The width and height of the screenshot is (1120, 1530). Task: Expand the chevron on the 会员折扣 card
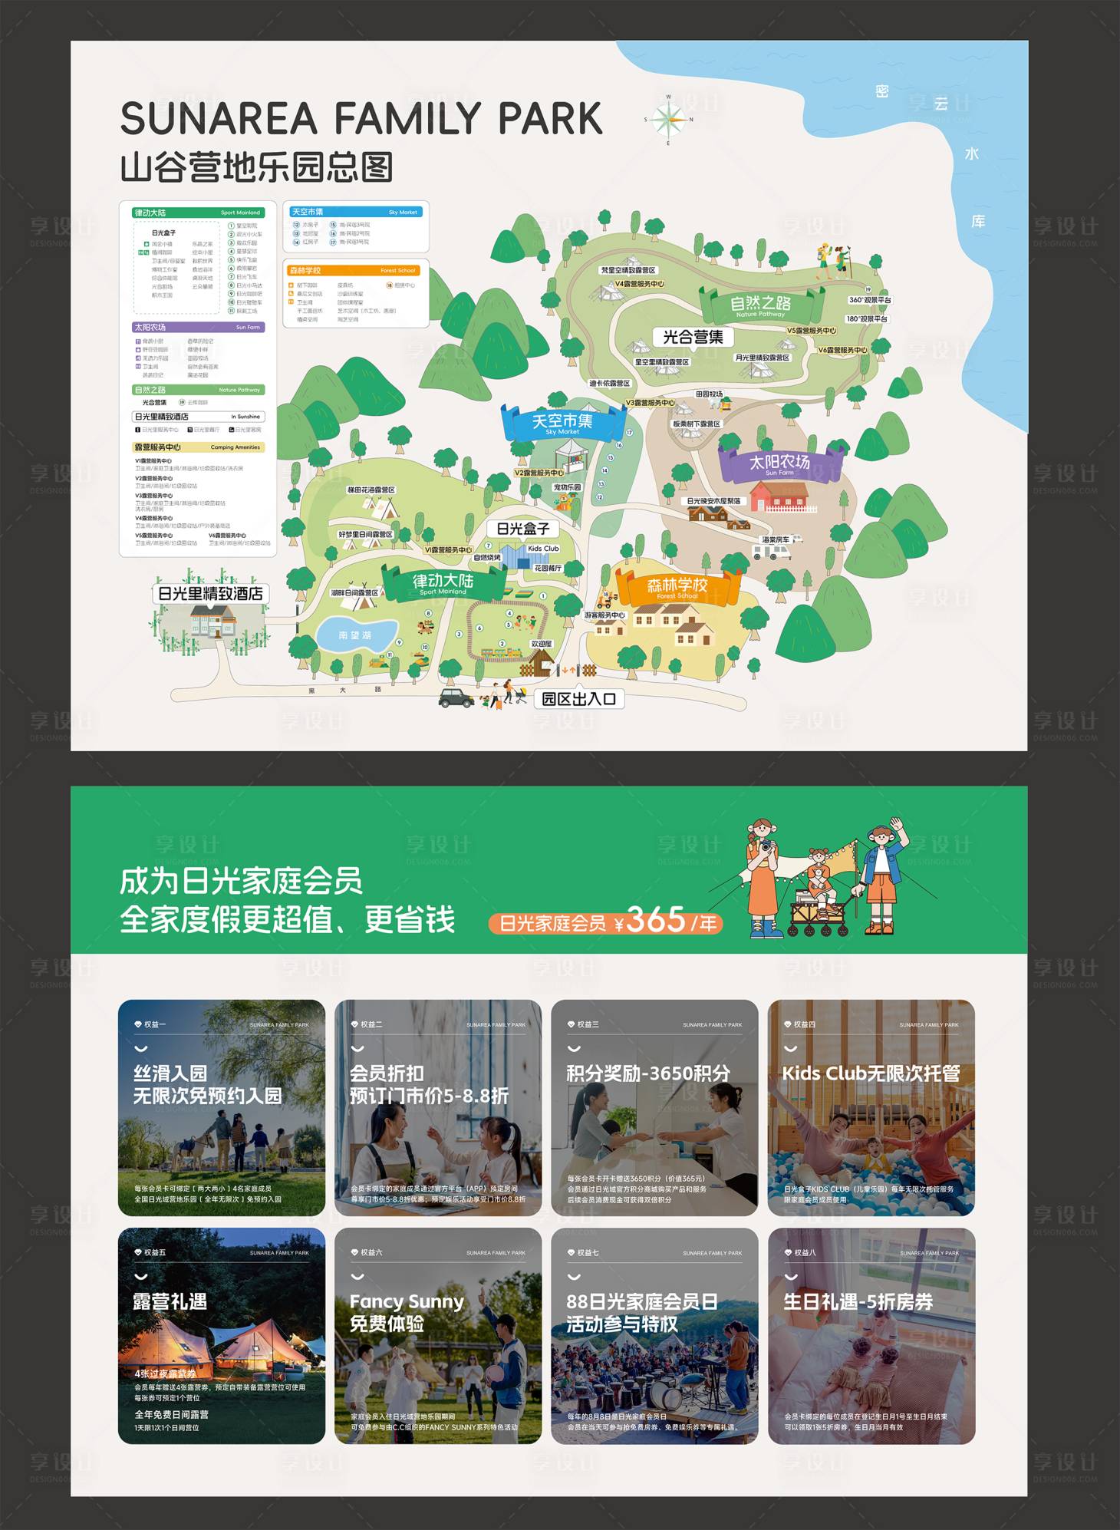pos(357,1049)
